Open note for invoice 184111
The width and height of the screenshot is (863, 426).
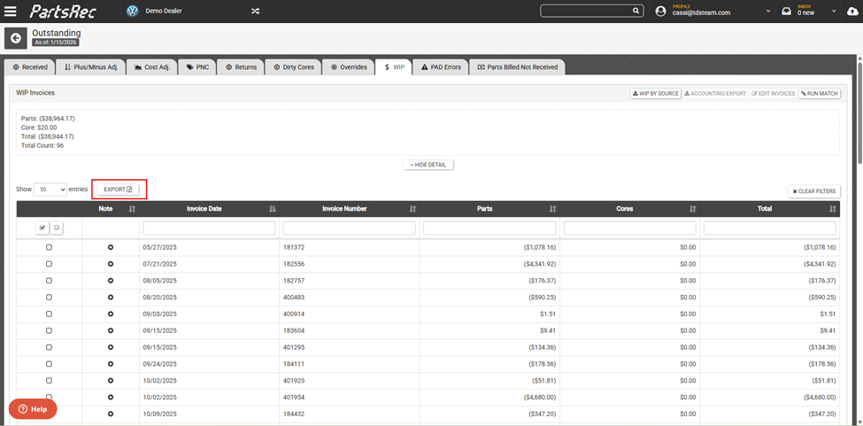(x=111, y=364)
